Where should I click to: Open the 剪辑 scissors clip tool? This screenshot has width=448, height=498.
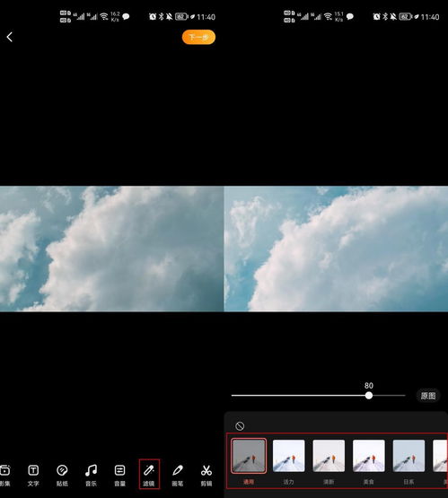click(206, 476)
